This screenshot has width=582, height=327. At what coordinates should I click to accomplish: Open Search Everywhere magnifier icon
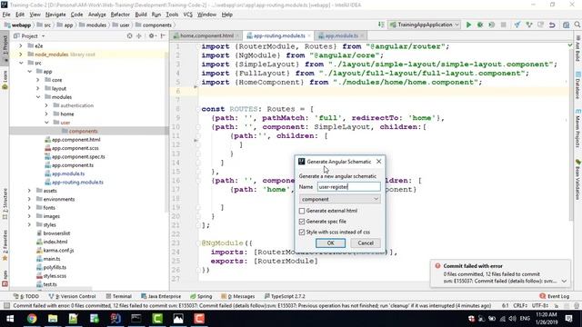pos(577,25)
